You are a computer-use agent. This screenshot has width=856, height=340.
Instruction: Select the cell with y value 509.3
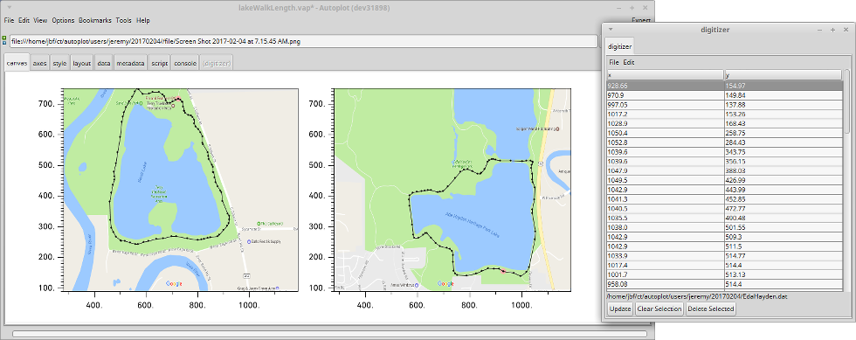pos(784,237)
